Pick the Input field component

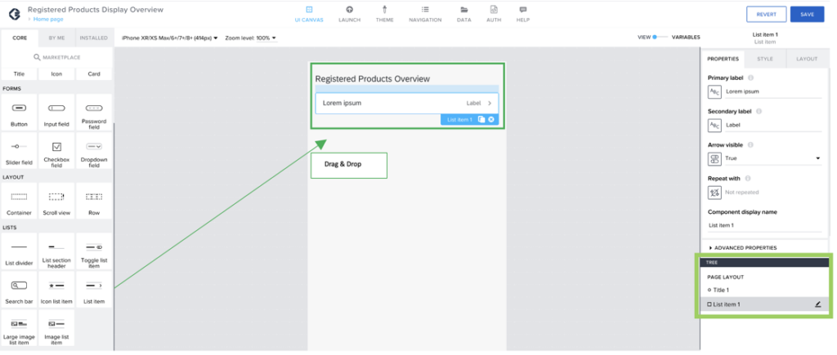tap(56, 109)
